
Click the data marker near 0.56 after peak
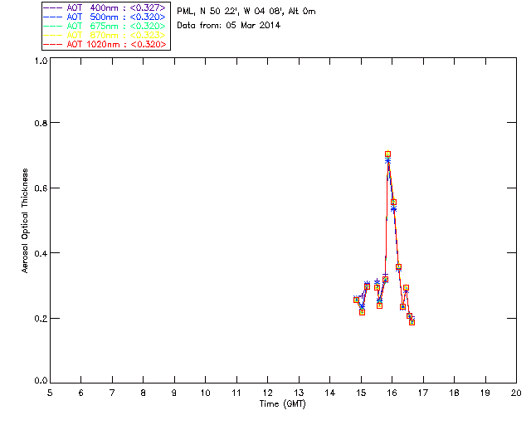[393, 203]
